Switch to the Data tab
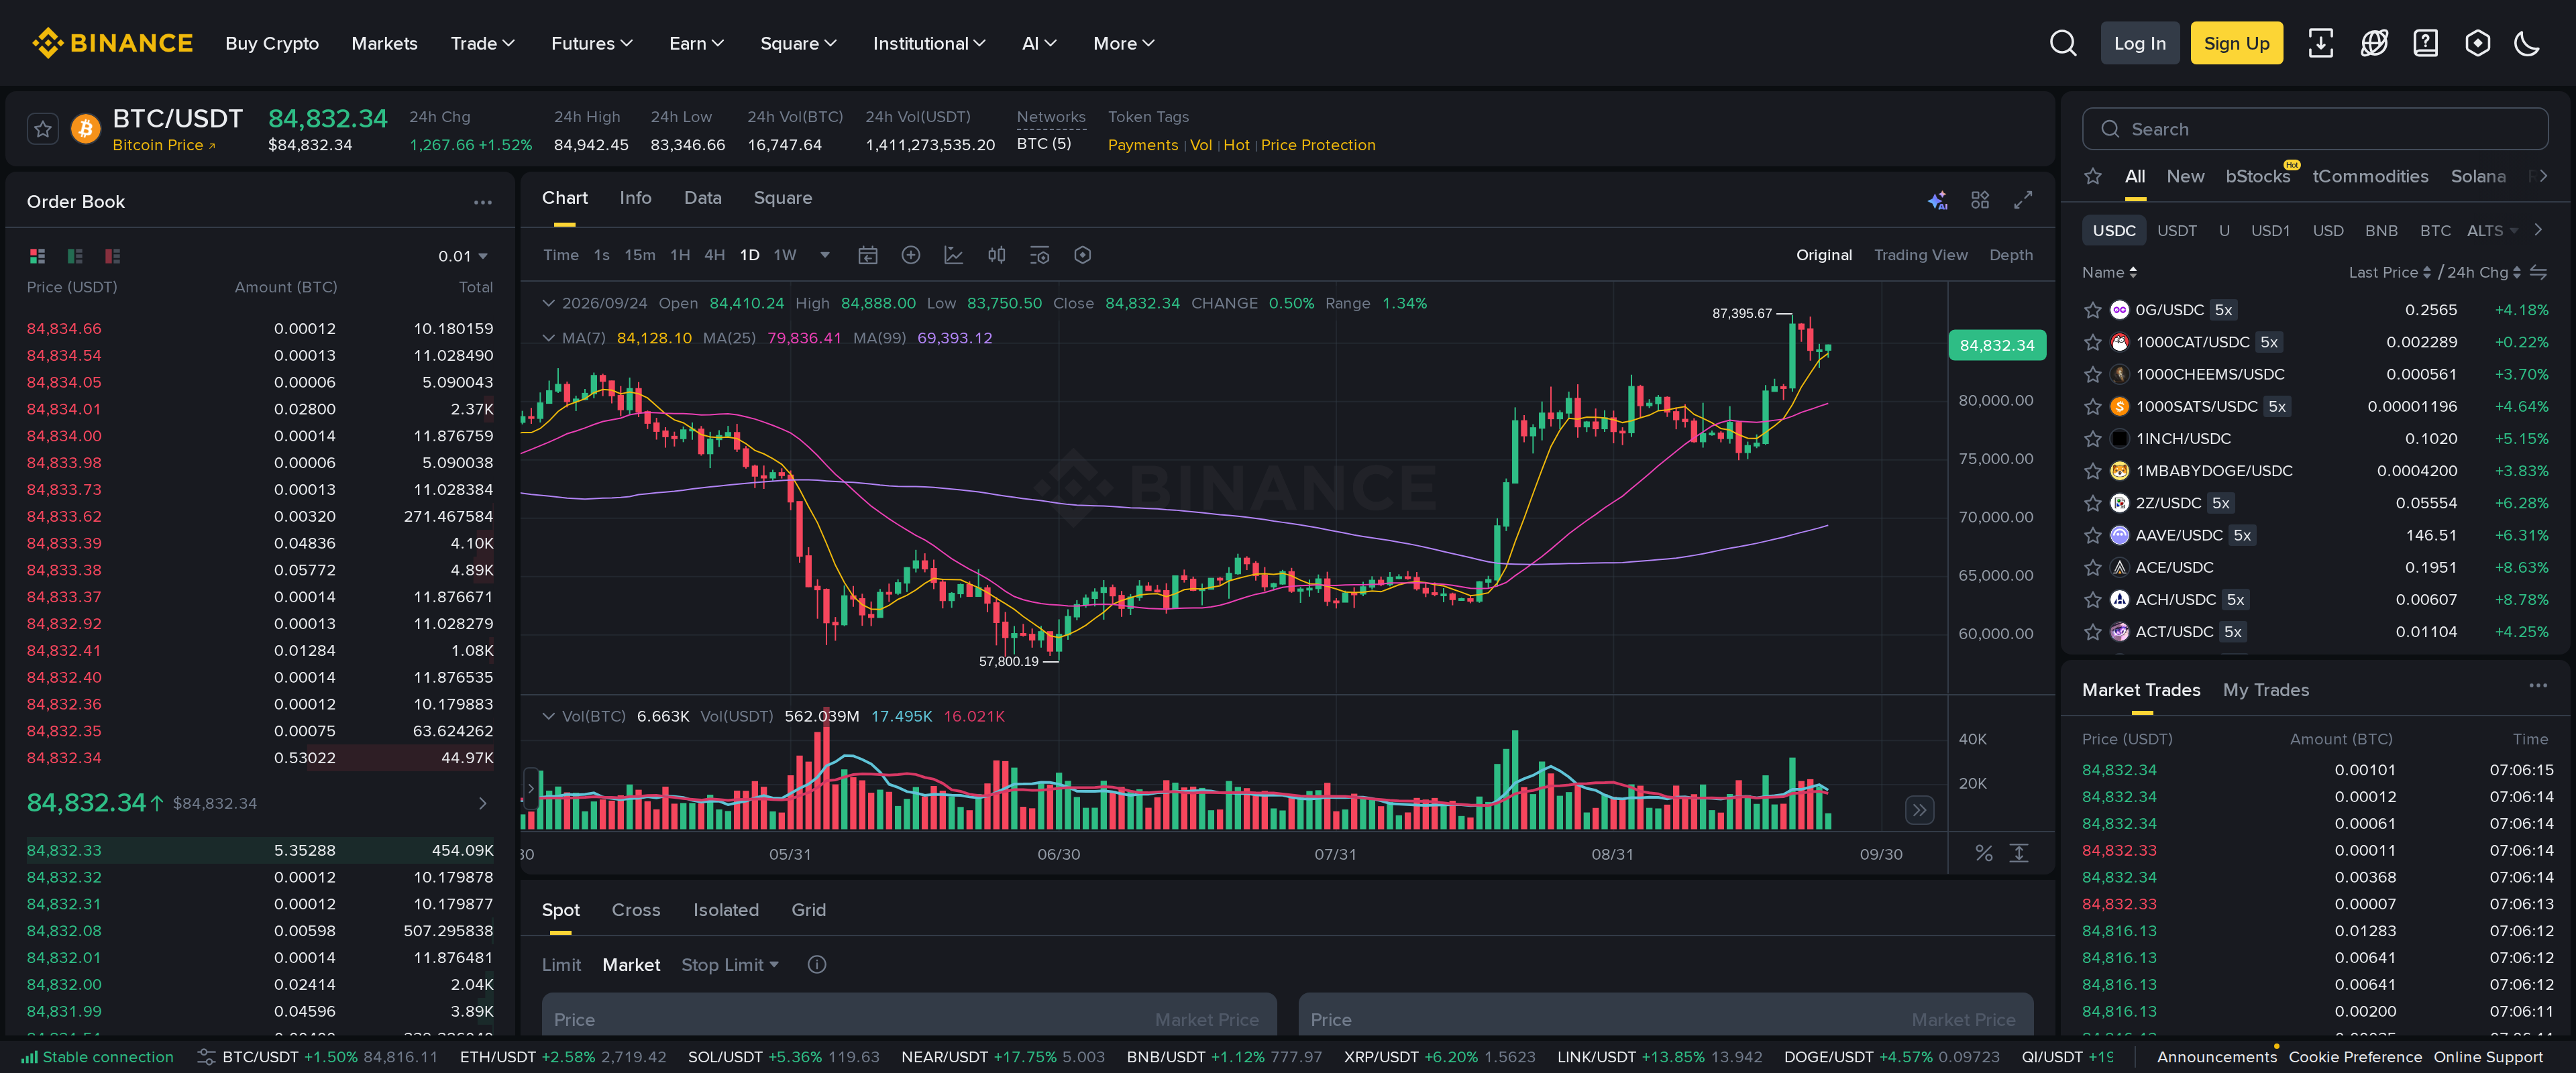The image size is (2576, 1073). pos(702,198)
